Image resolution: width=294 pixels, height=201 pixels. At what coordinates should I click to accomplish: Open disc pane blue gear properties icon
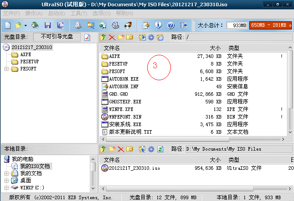[x=151, y=37]
